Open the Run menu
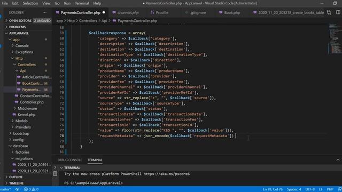This screenshot has width=342, height=192. point(67,3)
